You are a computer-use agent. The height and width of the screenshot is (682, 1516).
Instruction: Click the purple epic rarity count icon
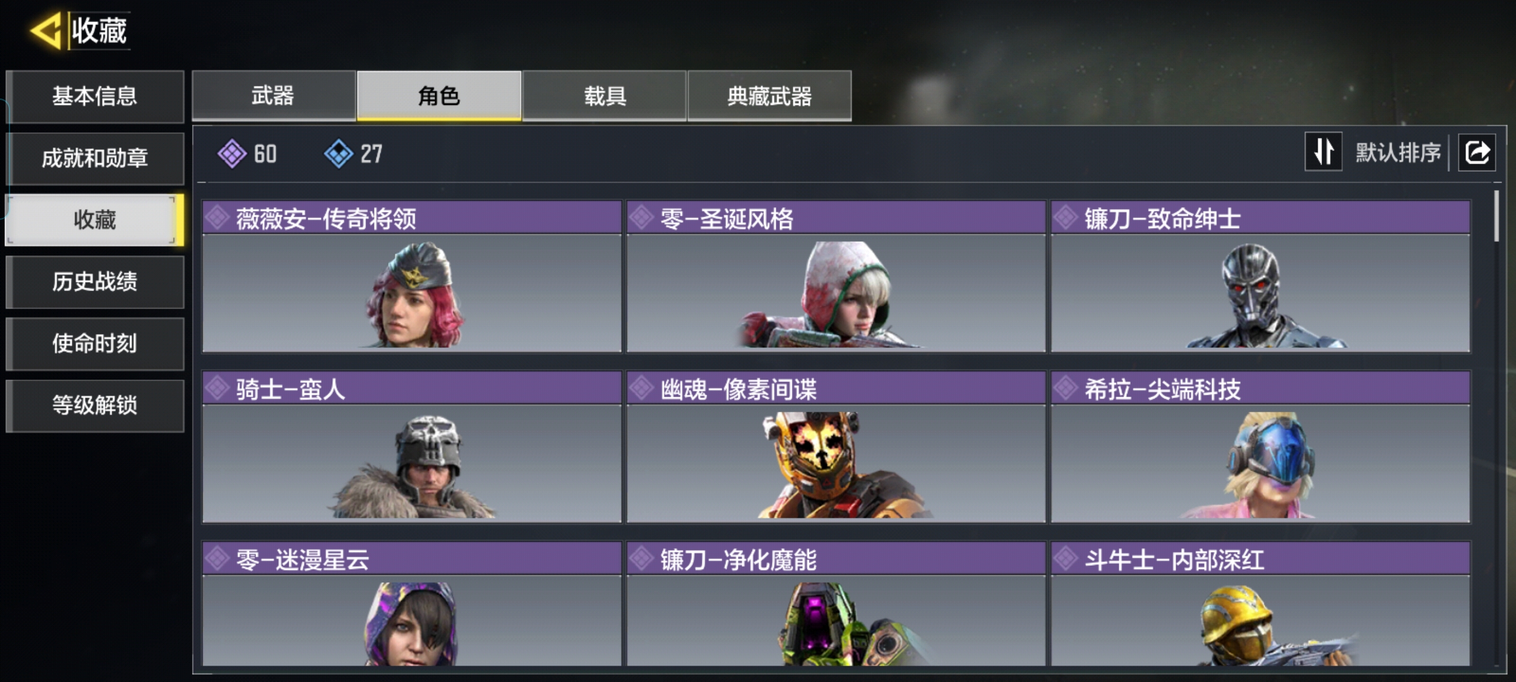point(232,153)
